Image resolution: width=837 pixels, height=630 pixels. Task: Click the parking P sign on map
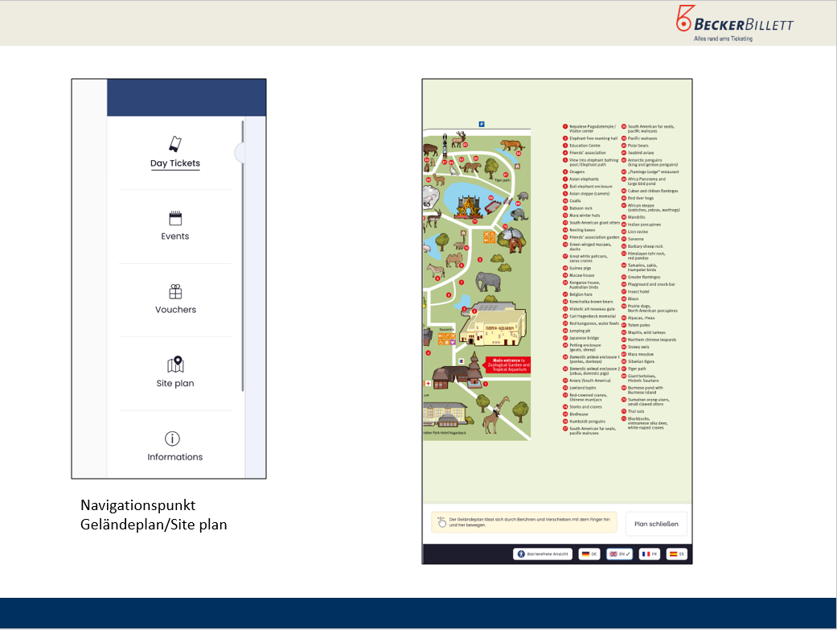[x=482, y=124]
